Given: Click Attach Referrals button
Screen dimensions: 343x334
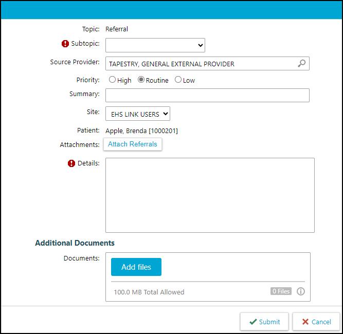Looking at the screenshot, I should 133,144.
